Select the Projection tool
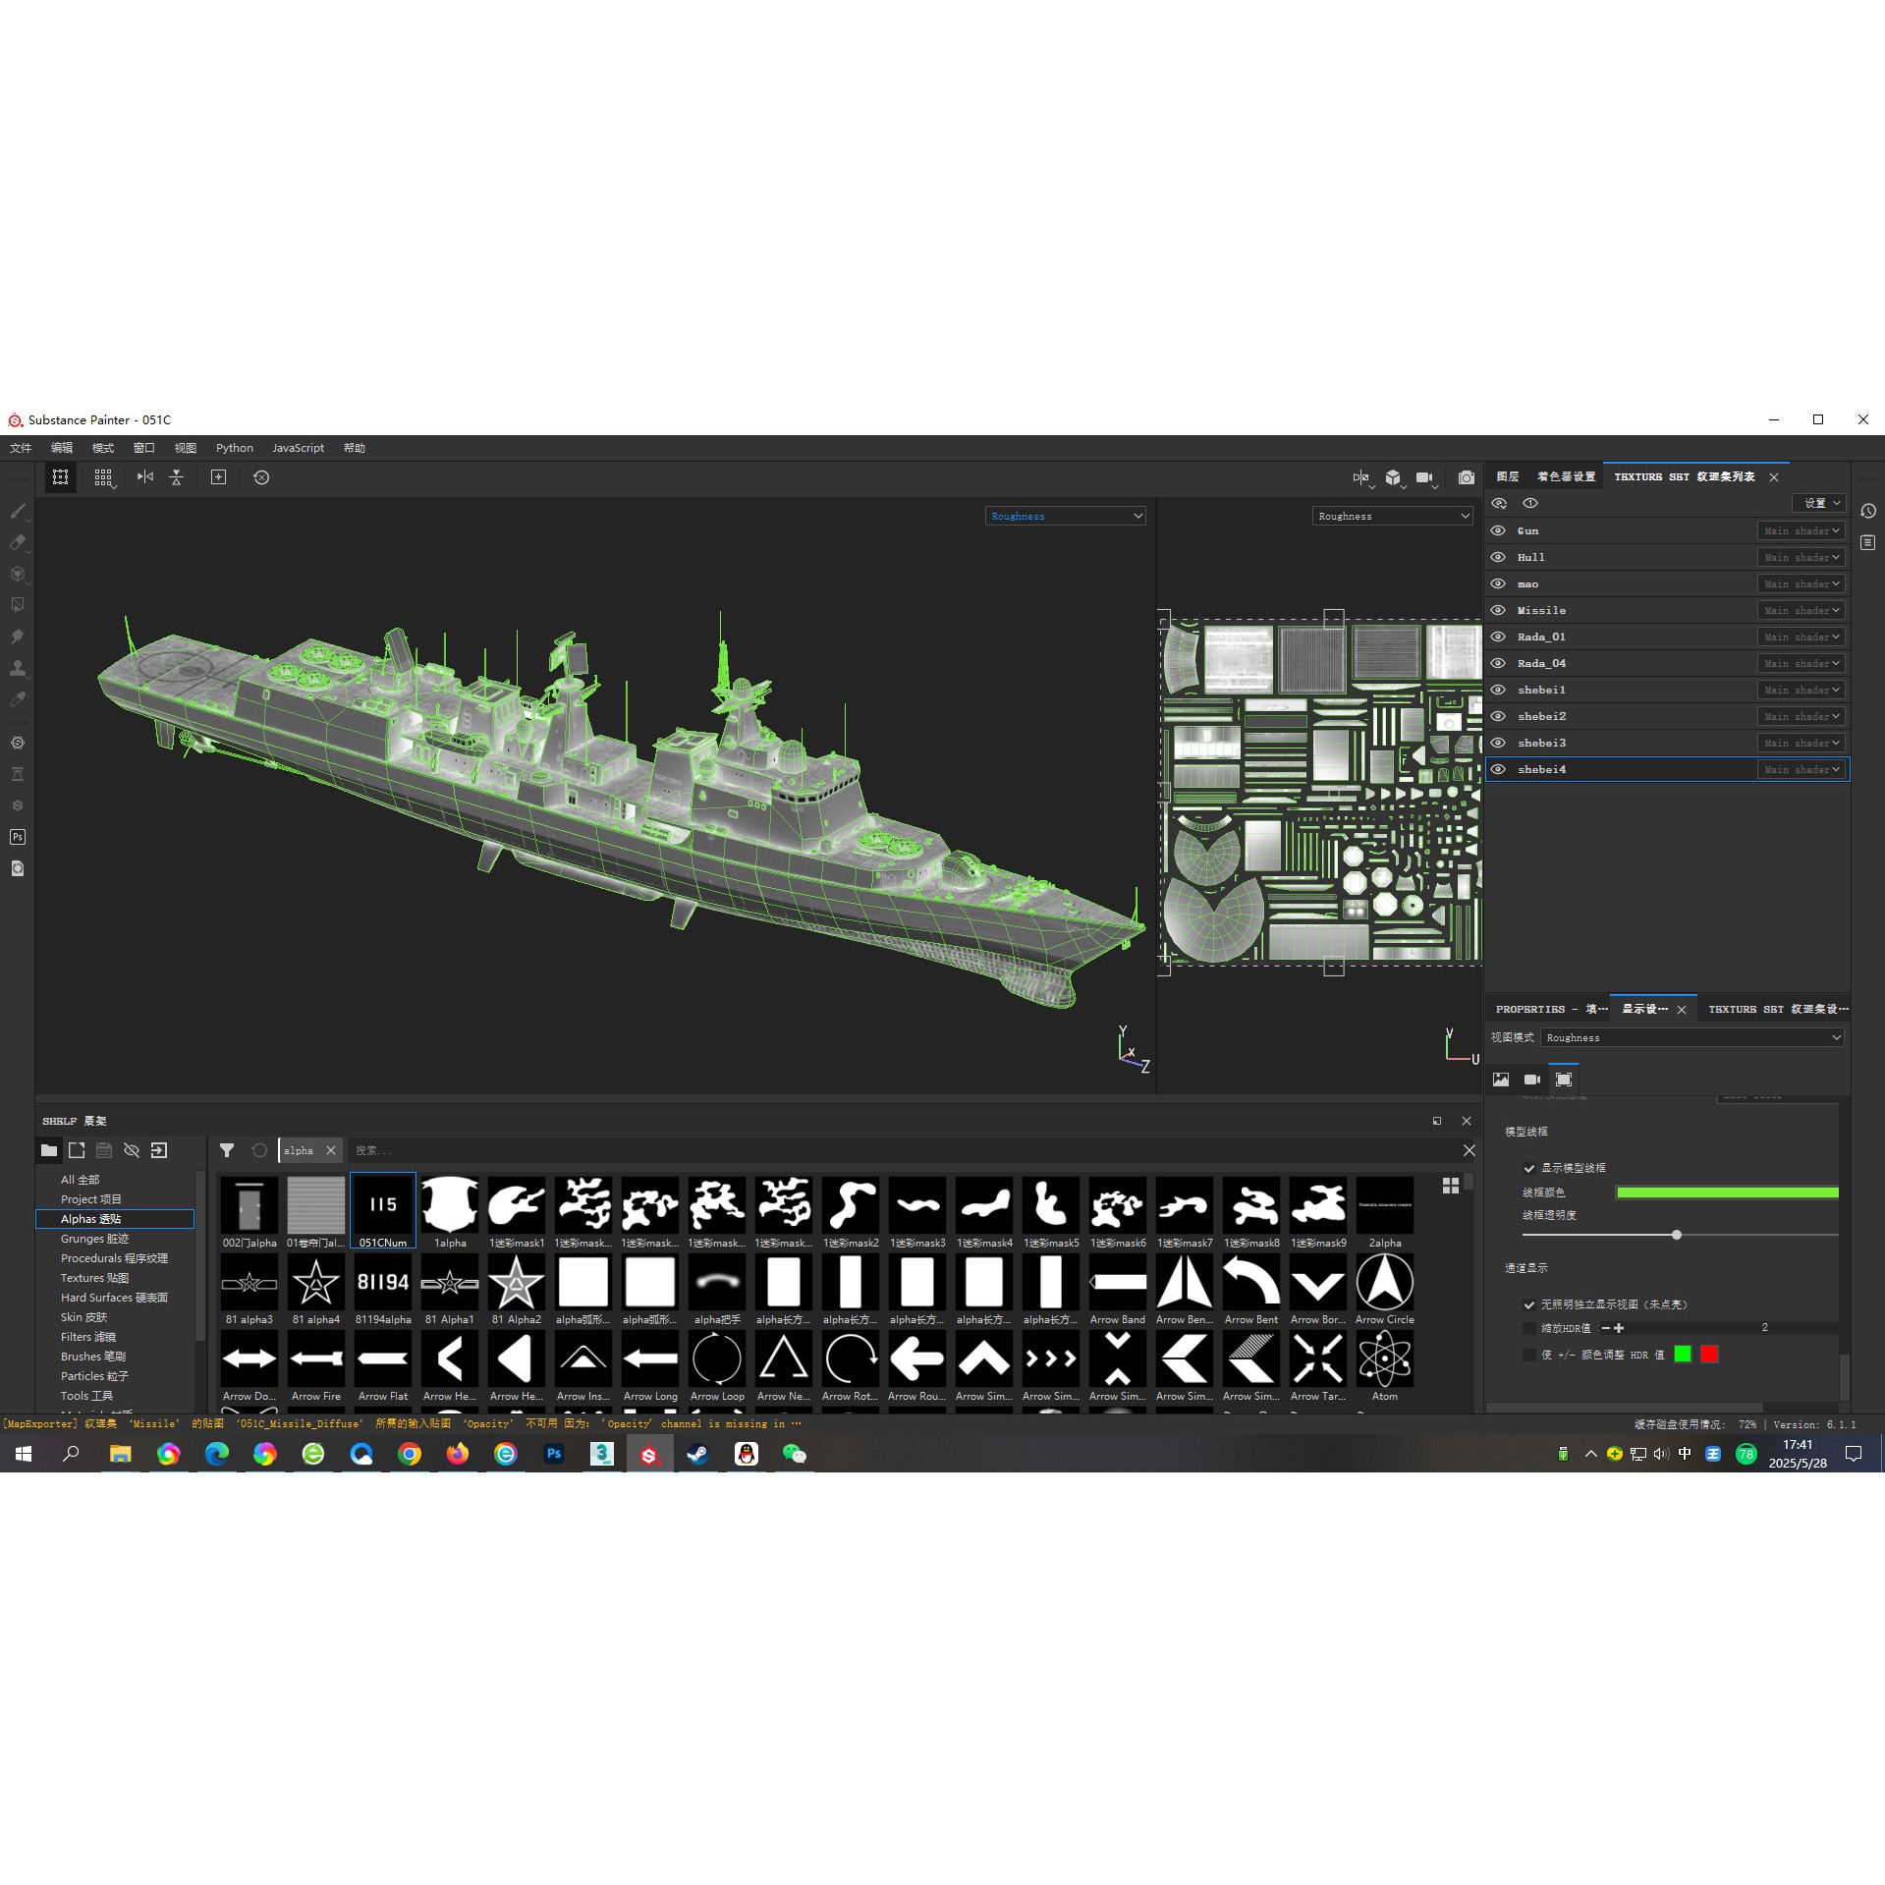This screenshot has height=1885, width=1885. (18, 575)
